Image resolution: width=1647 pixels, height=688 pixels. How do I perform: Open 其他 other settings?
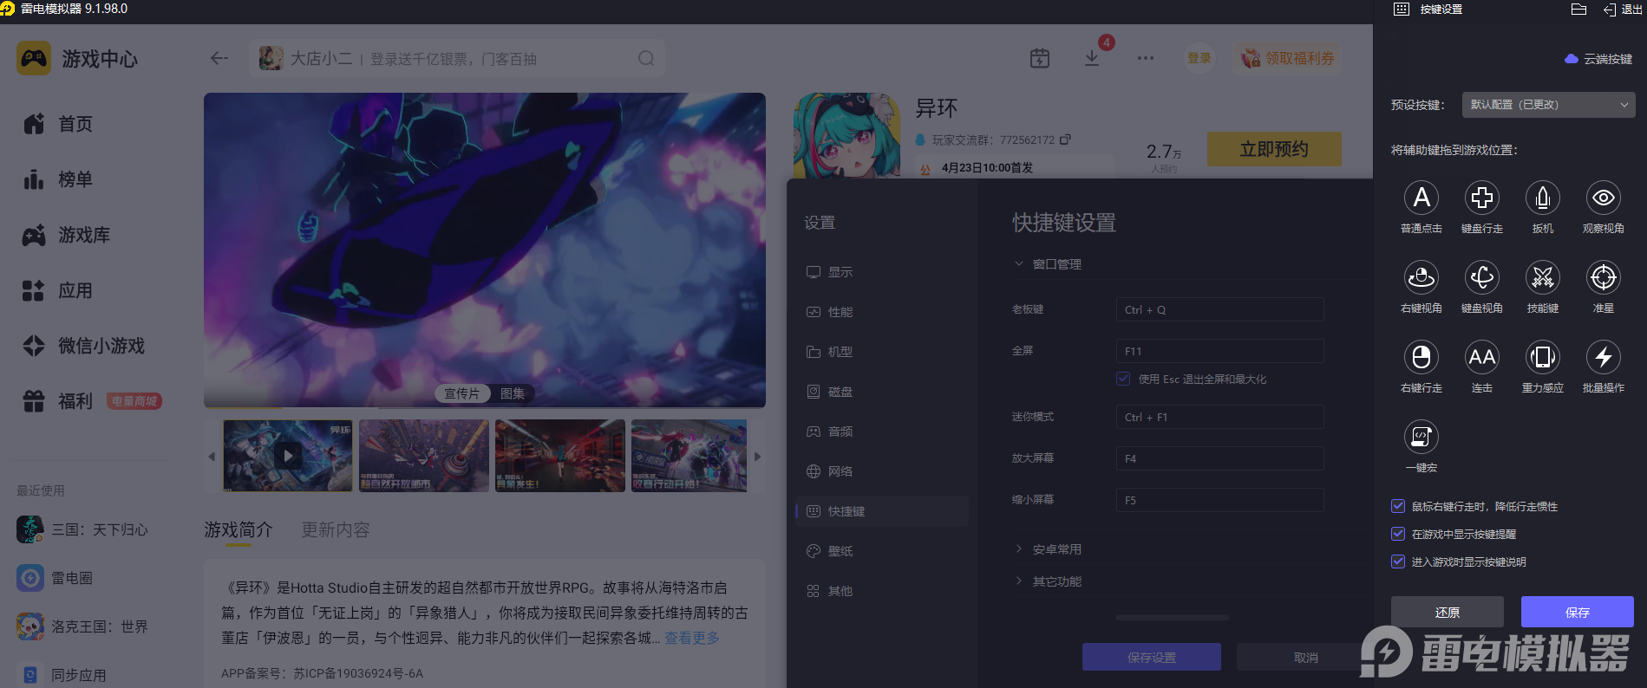point(882,591)
